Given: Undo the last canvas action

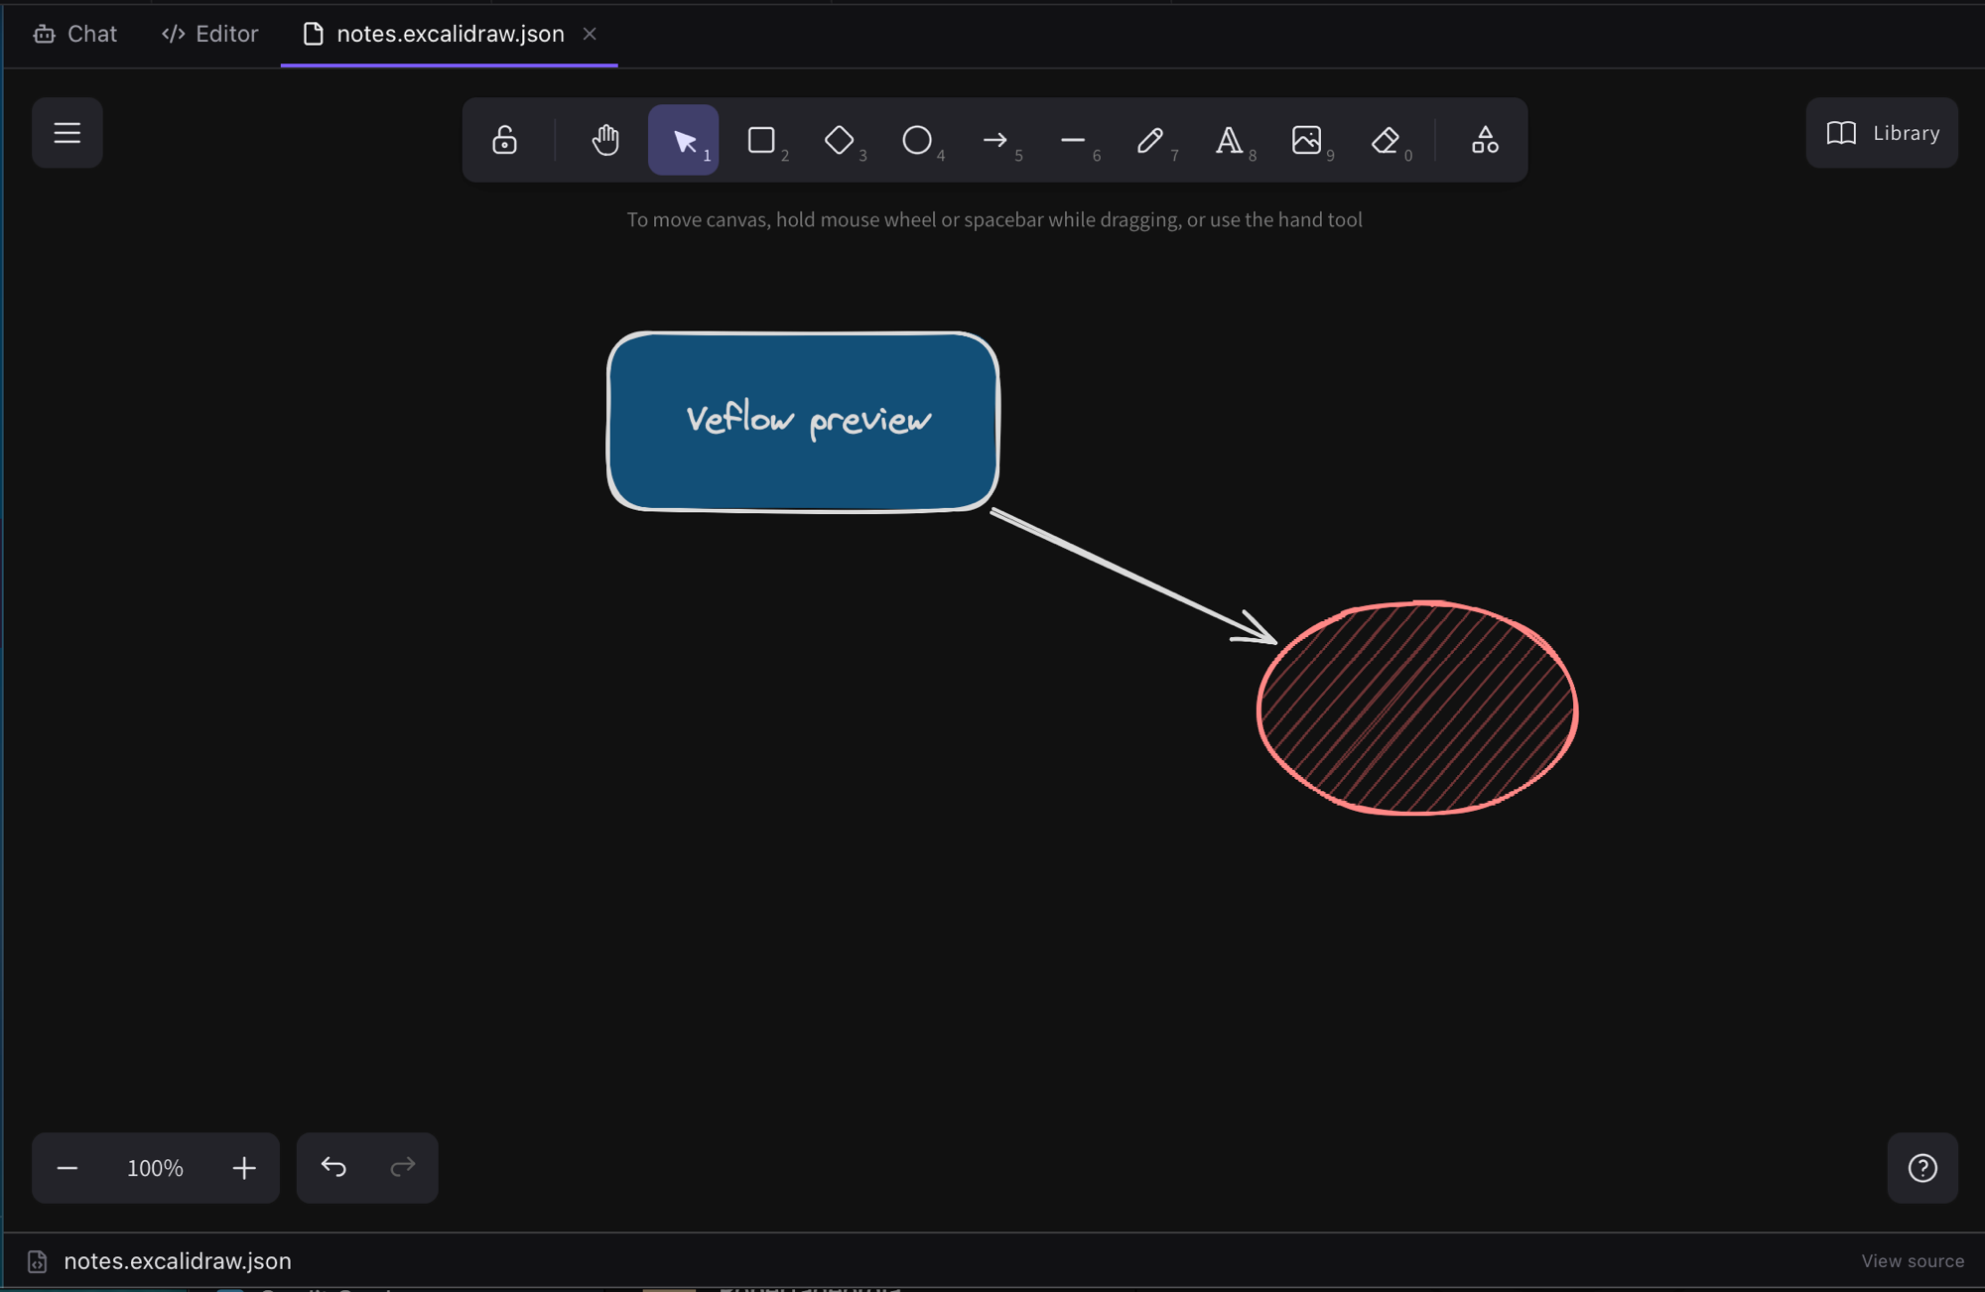Looking at the screenshot, I should (x=333, y=1168).
